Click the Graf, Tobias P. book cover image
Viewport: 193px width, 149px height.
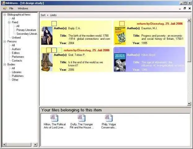point(47,62)
